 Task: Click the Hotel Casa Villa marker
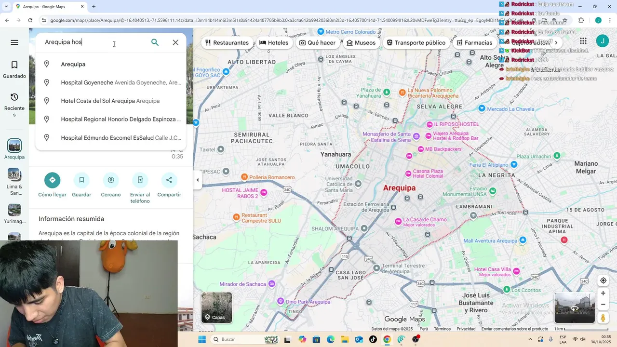click(x=517, y=271)
